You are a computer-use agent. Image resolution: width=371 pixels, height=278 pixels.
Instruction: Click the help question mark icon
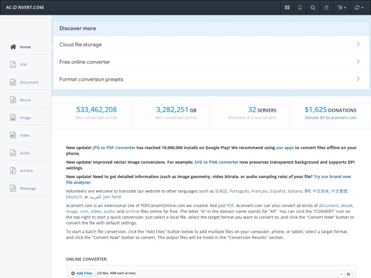[326, 7]
